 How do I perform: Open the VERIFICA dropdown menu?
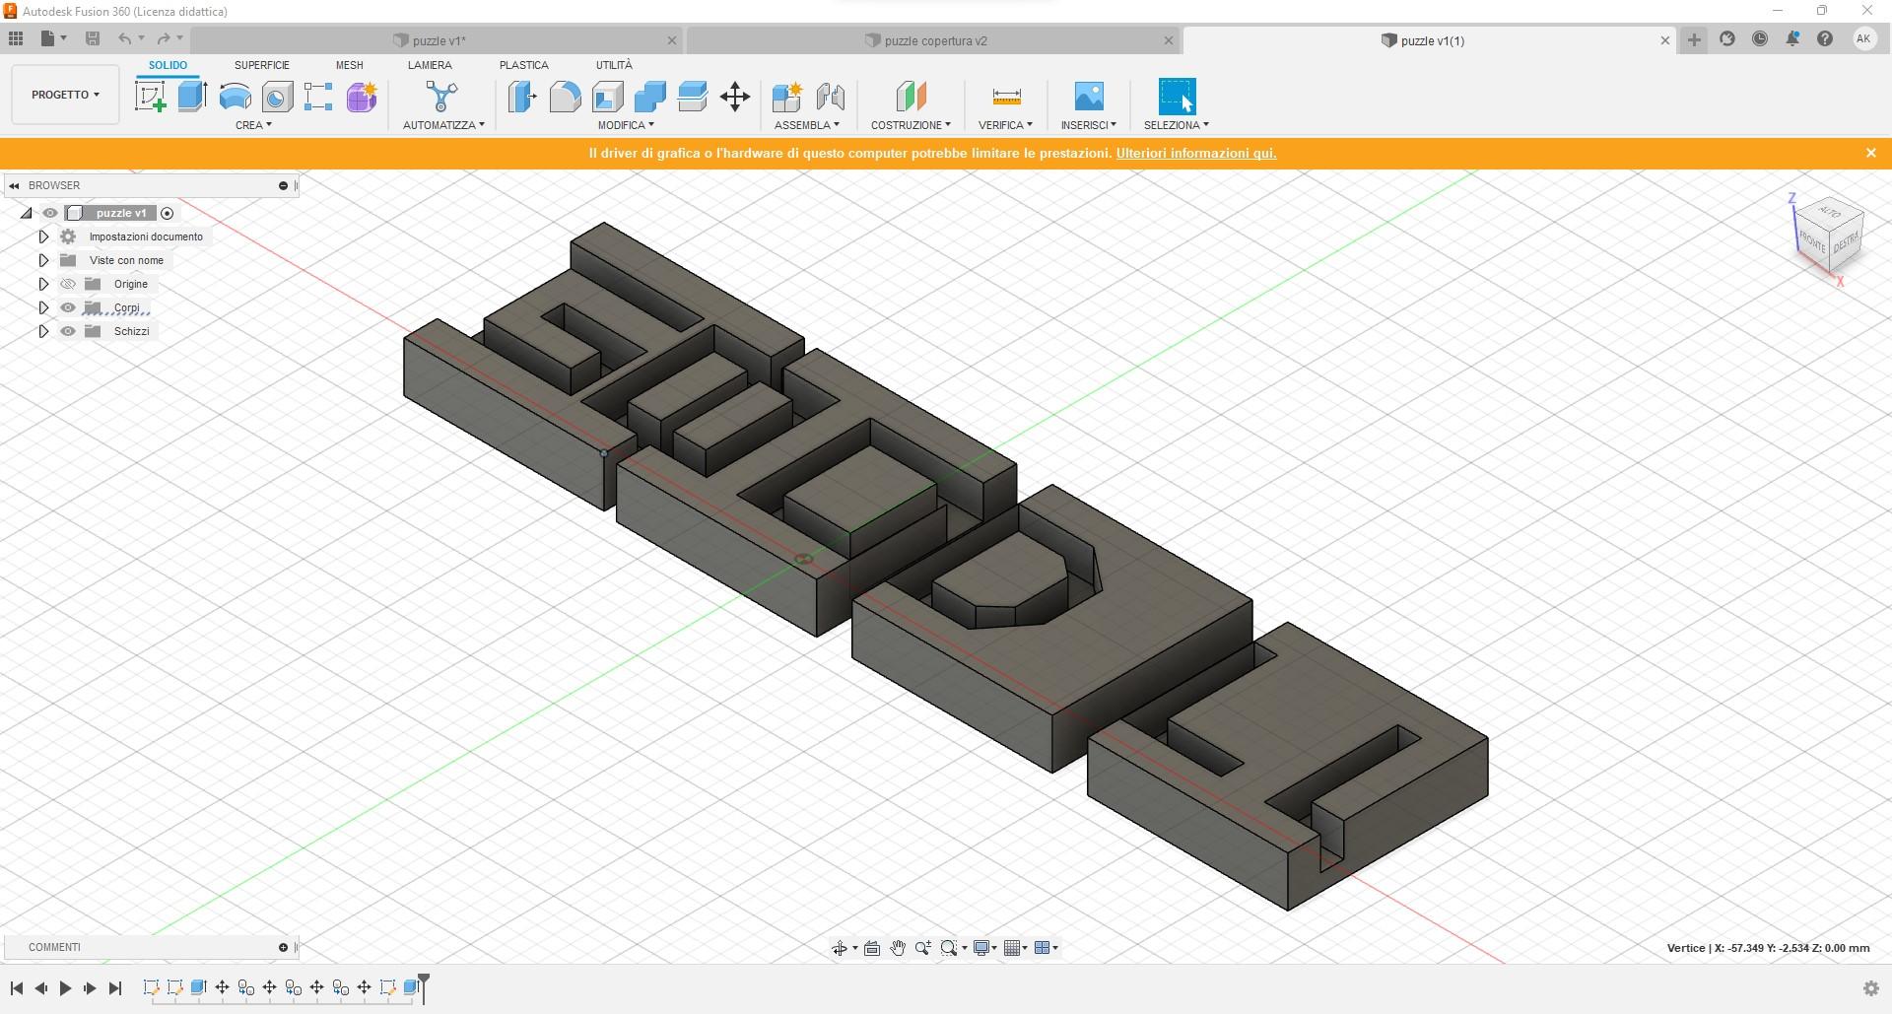[1005, 125]
